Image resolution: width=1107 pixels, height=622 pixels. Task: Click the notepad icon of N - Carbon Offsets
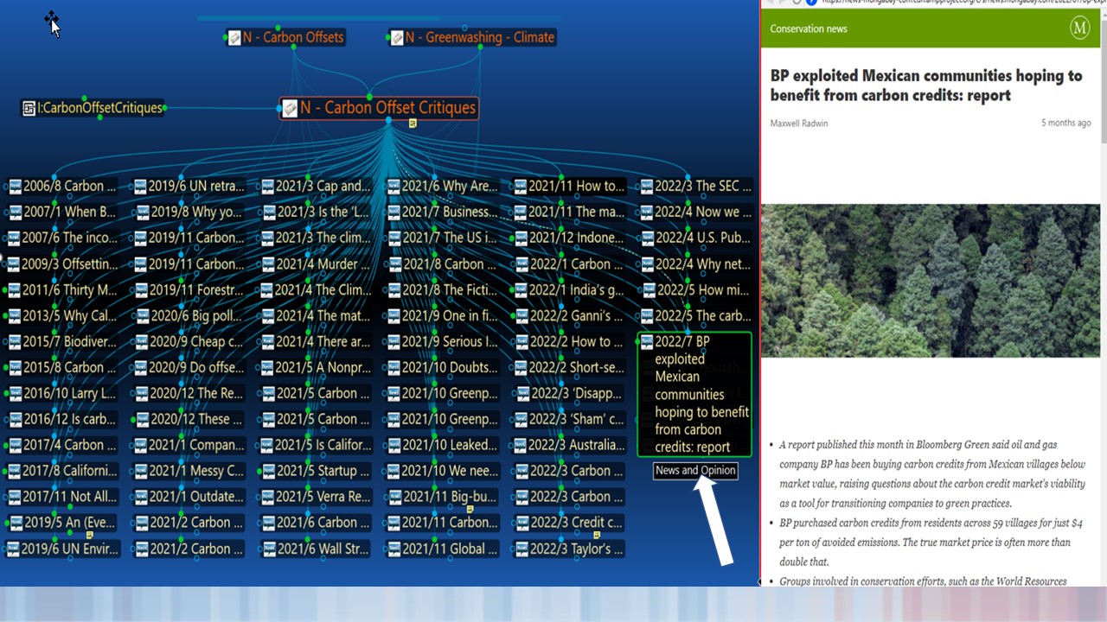234,38
